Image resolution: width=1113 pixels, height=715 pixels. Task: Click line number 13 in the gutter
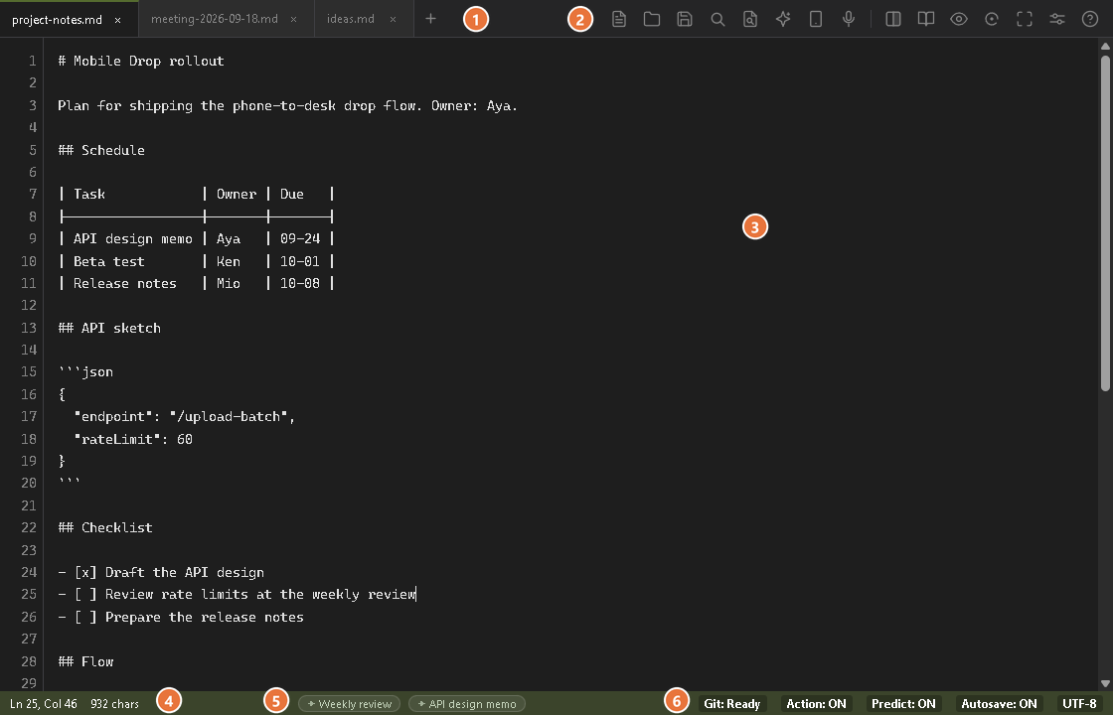29,328
